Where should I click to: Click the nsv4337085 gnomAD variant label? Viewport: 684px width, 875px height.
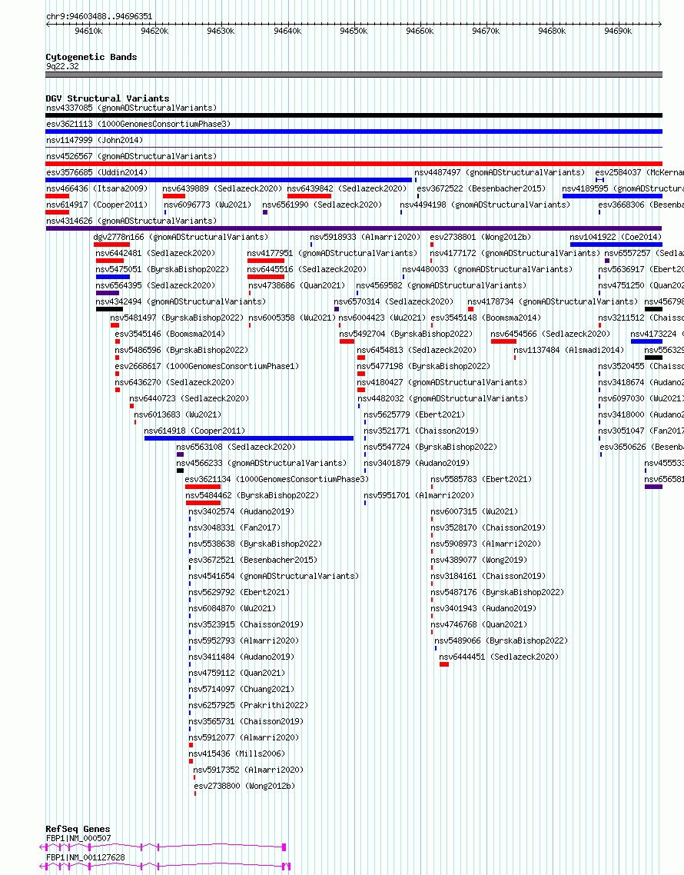click(131, 108)
